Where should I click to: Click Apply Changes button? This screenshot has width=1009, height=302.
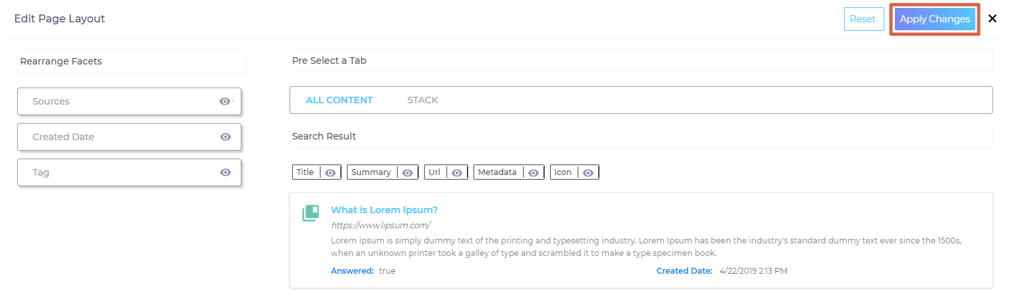coord(934,19)
